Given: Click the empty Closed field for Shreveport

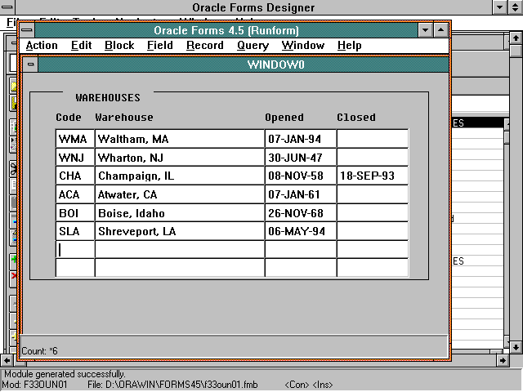Looking at the screenshot, I should pyautogui.click(x=372, y=231).
